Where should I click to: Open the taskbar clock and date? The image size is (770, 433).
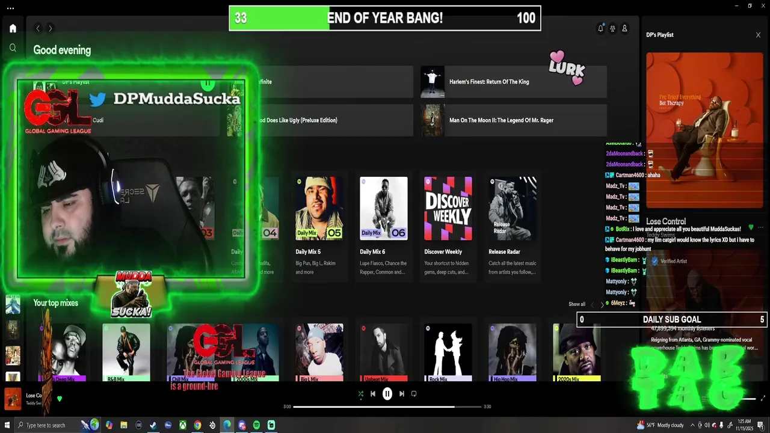click(744, 425)
